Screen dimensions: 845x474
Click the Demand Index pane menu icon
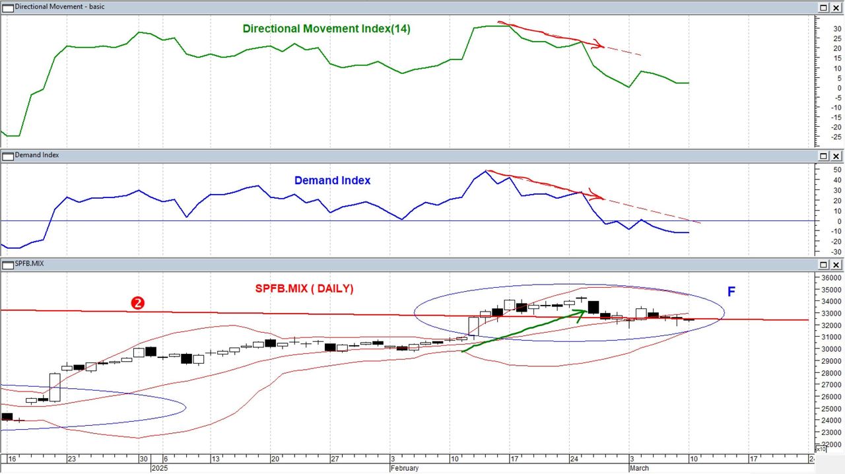tap(8, 156)
